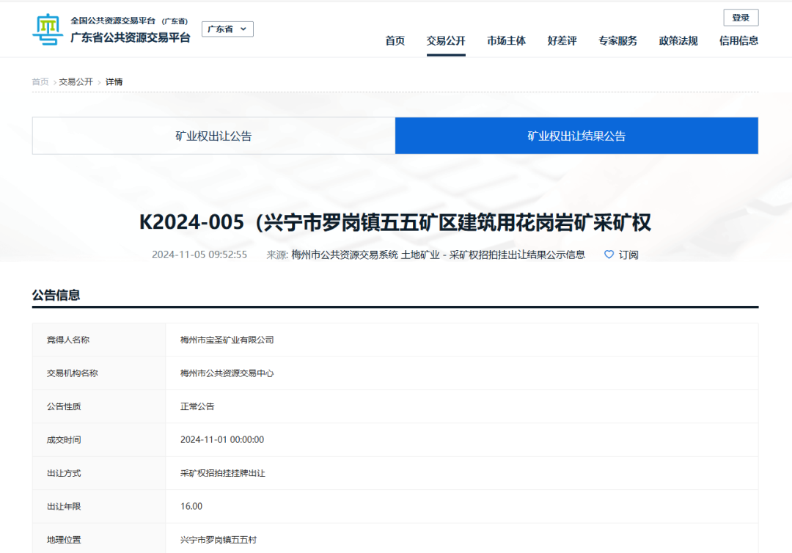Click 广东省公共资源交易平台 site title text

click(x=131, y=37)
